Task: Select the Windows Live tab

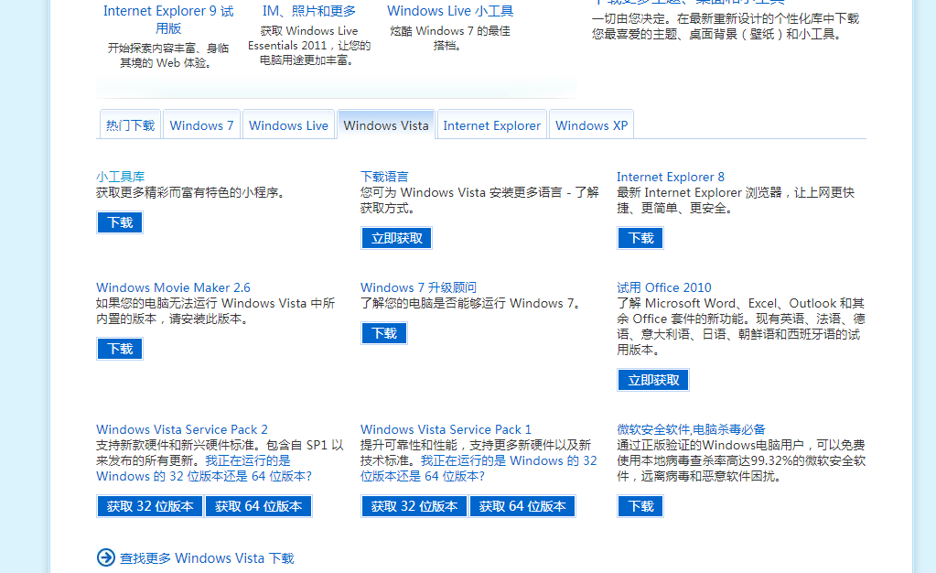Action: click(x=288, y=125)
